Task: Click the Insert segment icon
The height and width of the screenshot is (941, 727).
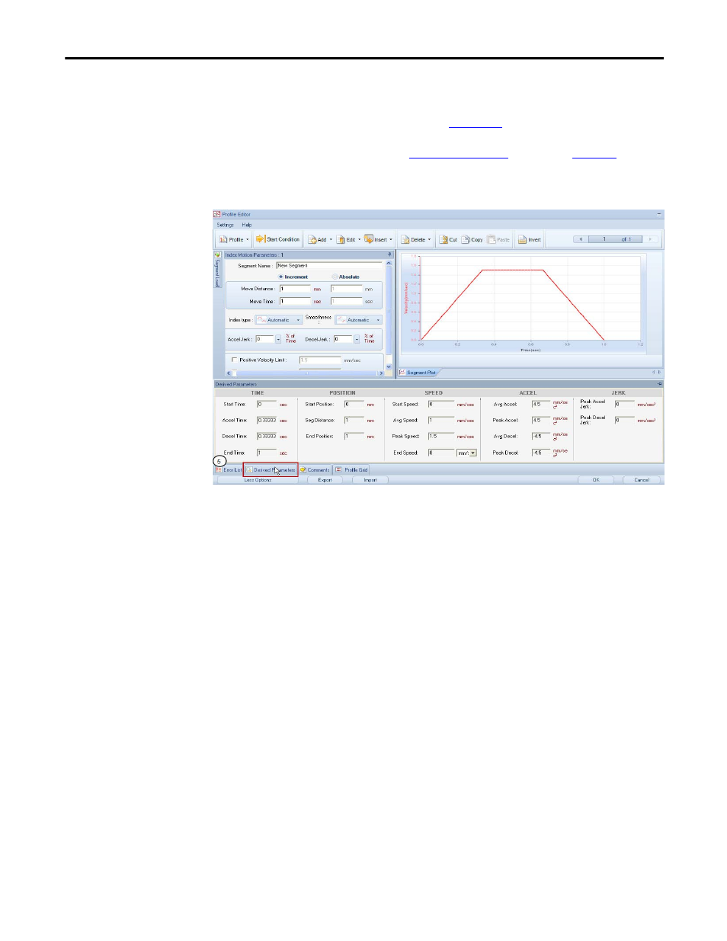Action: pos(369,239)
